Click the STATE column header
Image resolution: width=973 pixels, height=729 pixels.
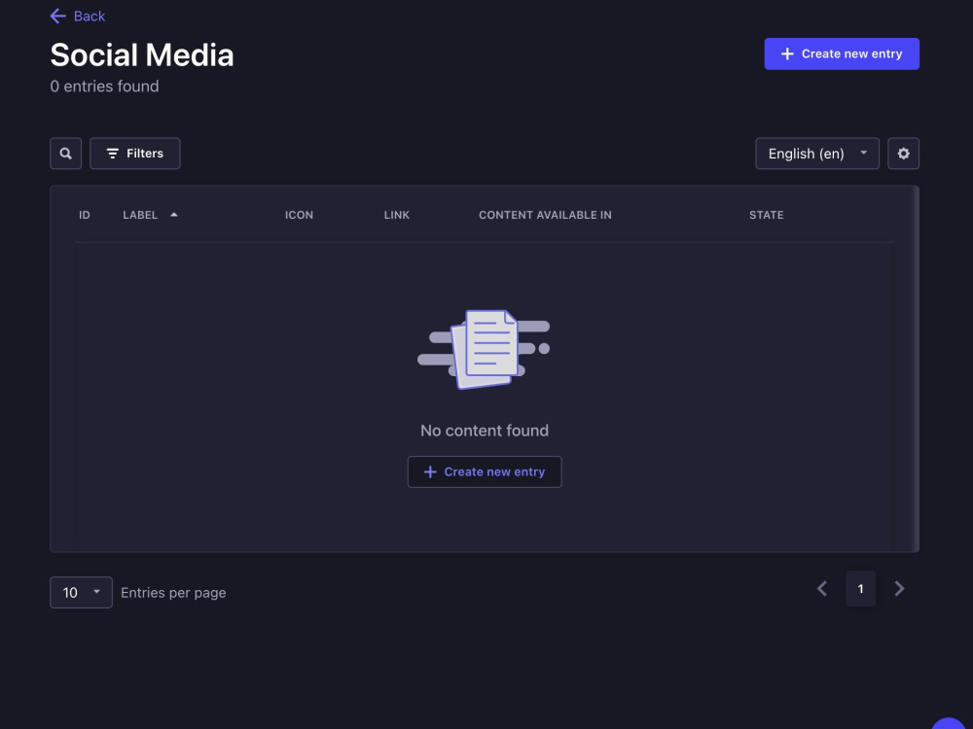tap(766, 215)
